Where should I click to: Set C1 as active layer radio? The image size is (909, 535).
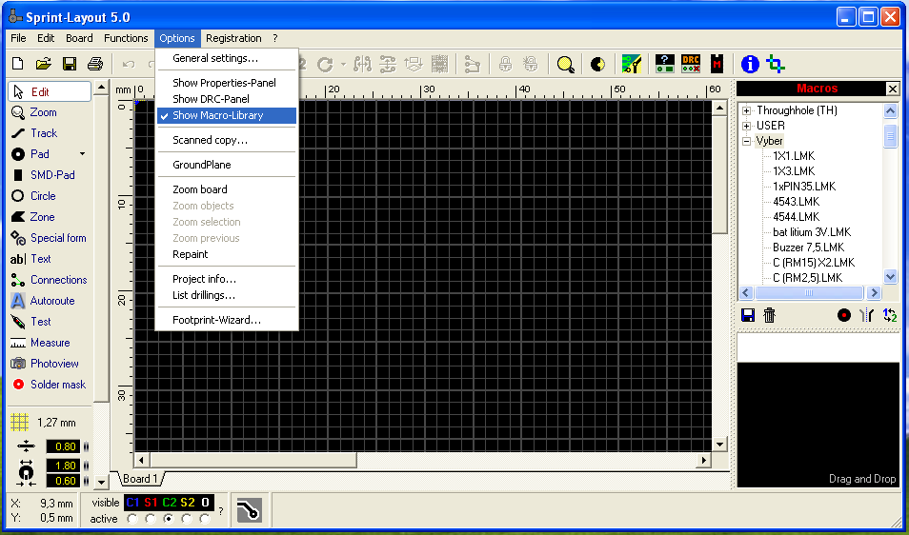point(132,519)
